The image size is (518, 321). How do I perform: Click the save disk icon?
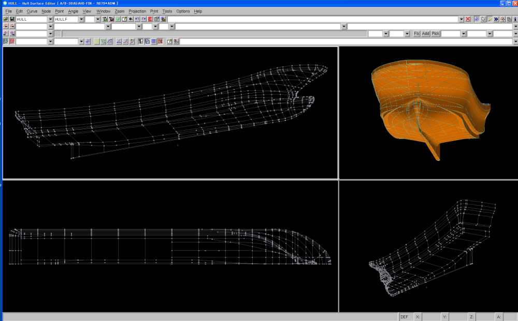tap(12, 19)
